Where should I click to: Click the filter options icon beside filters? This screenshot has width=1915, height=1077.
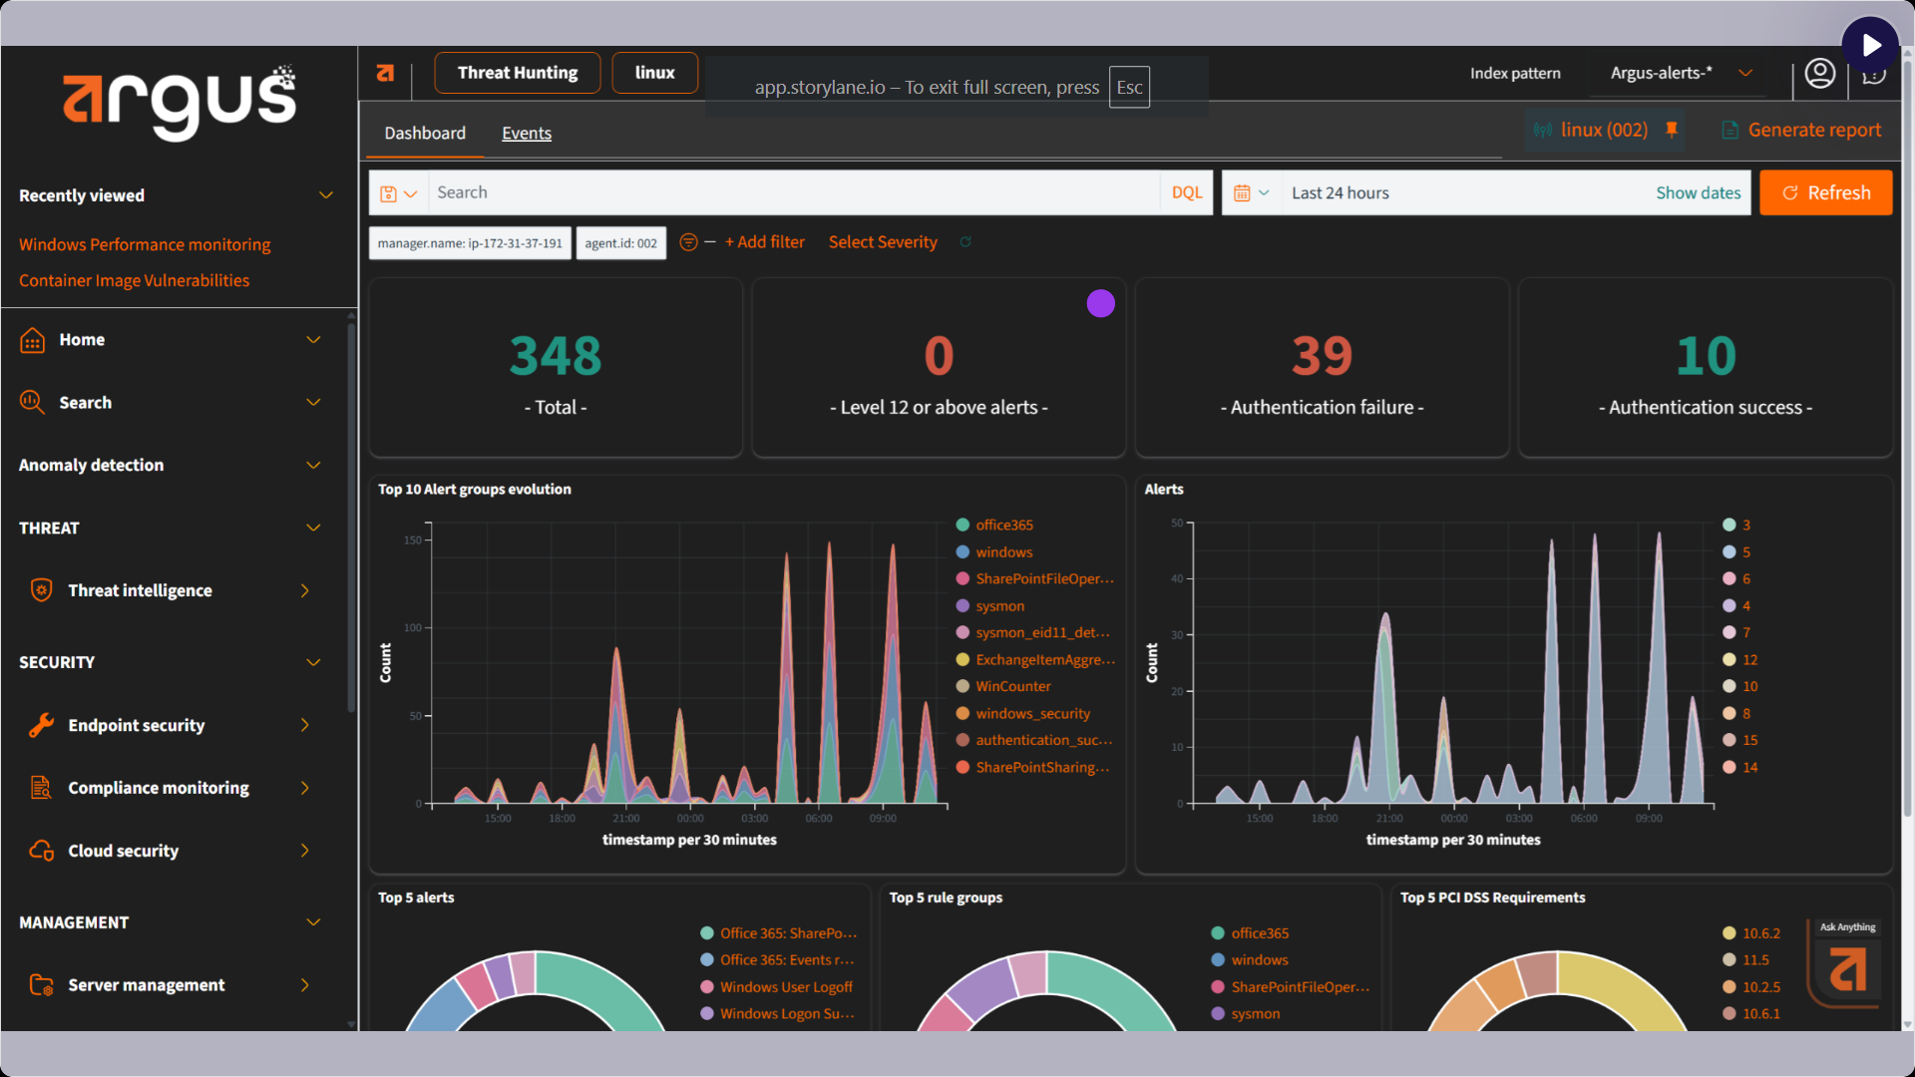[688, 242]
